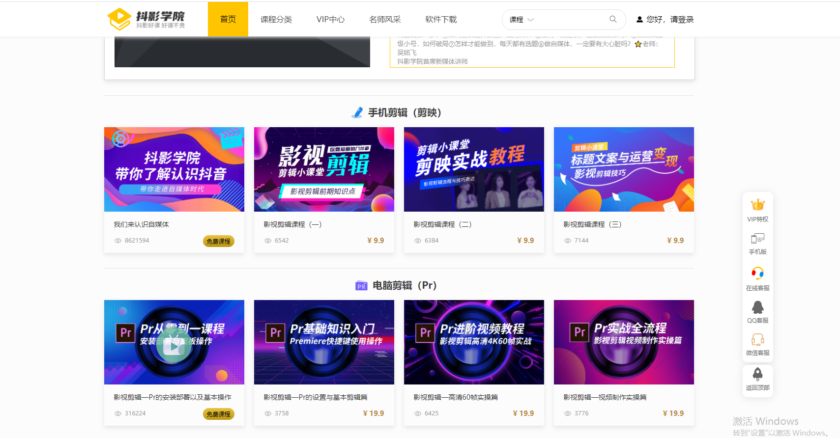Click the 返回顶部 rocket icon

tap(757, 374)
